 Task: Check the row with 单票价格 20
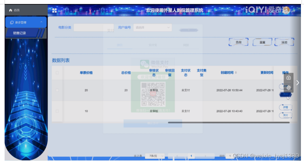(x=57, y=90)
